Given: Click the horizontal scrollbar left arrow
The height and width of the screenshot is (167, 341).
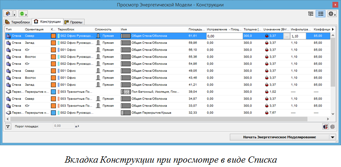Looking at the screenshot, I should click(8, 119).
